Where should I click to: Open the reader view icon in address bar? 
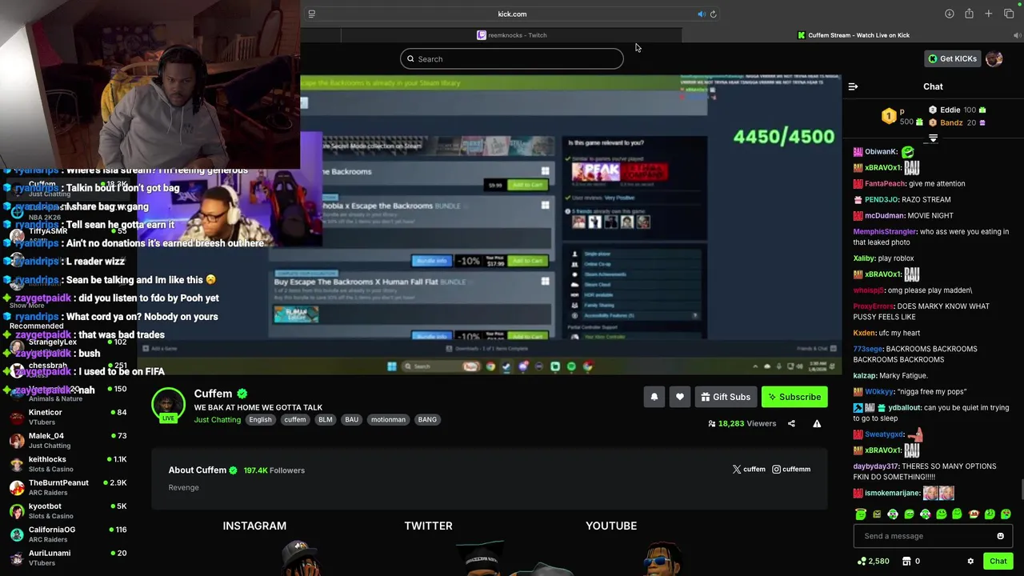click(x=312, y=14)
